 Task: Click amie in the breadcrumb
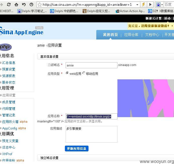click(41, 45)
